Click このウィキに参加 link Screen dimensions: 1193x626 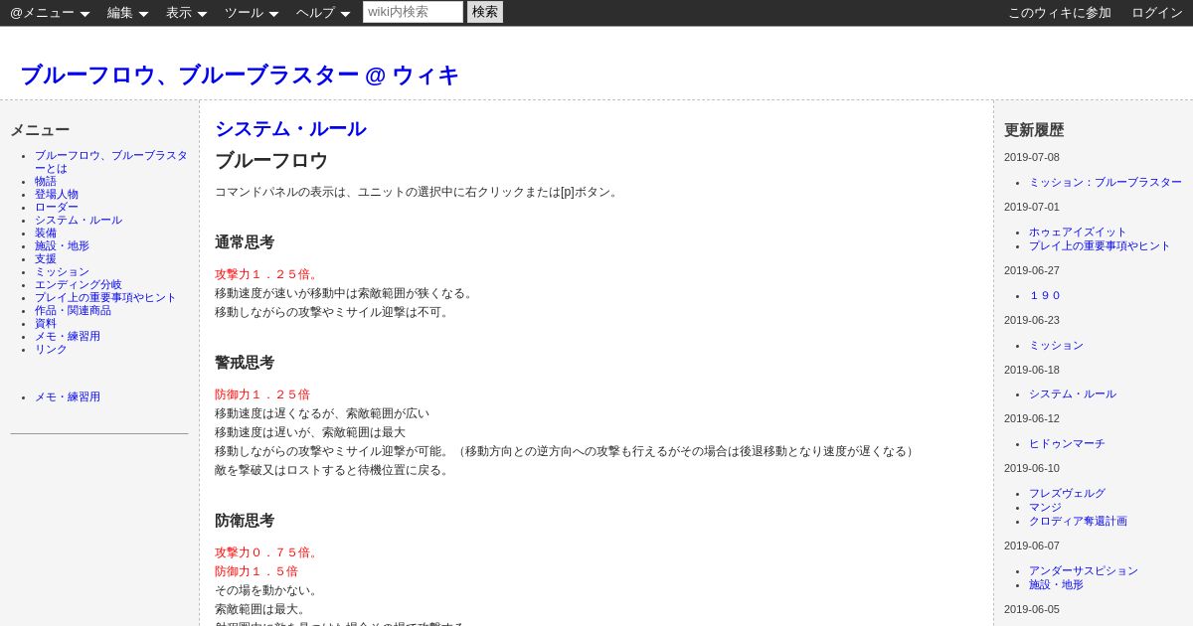click(1060, 13)
